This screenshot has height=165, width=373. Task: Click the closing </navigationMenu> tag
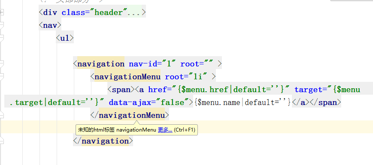point(130,115)
